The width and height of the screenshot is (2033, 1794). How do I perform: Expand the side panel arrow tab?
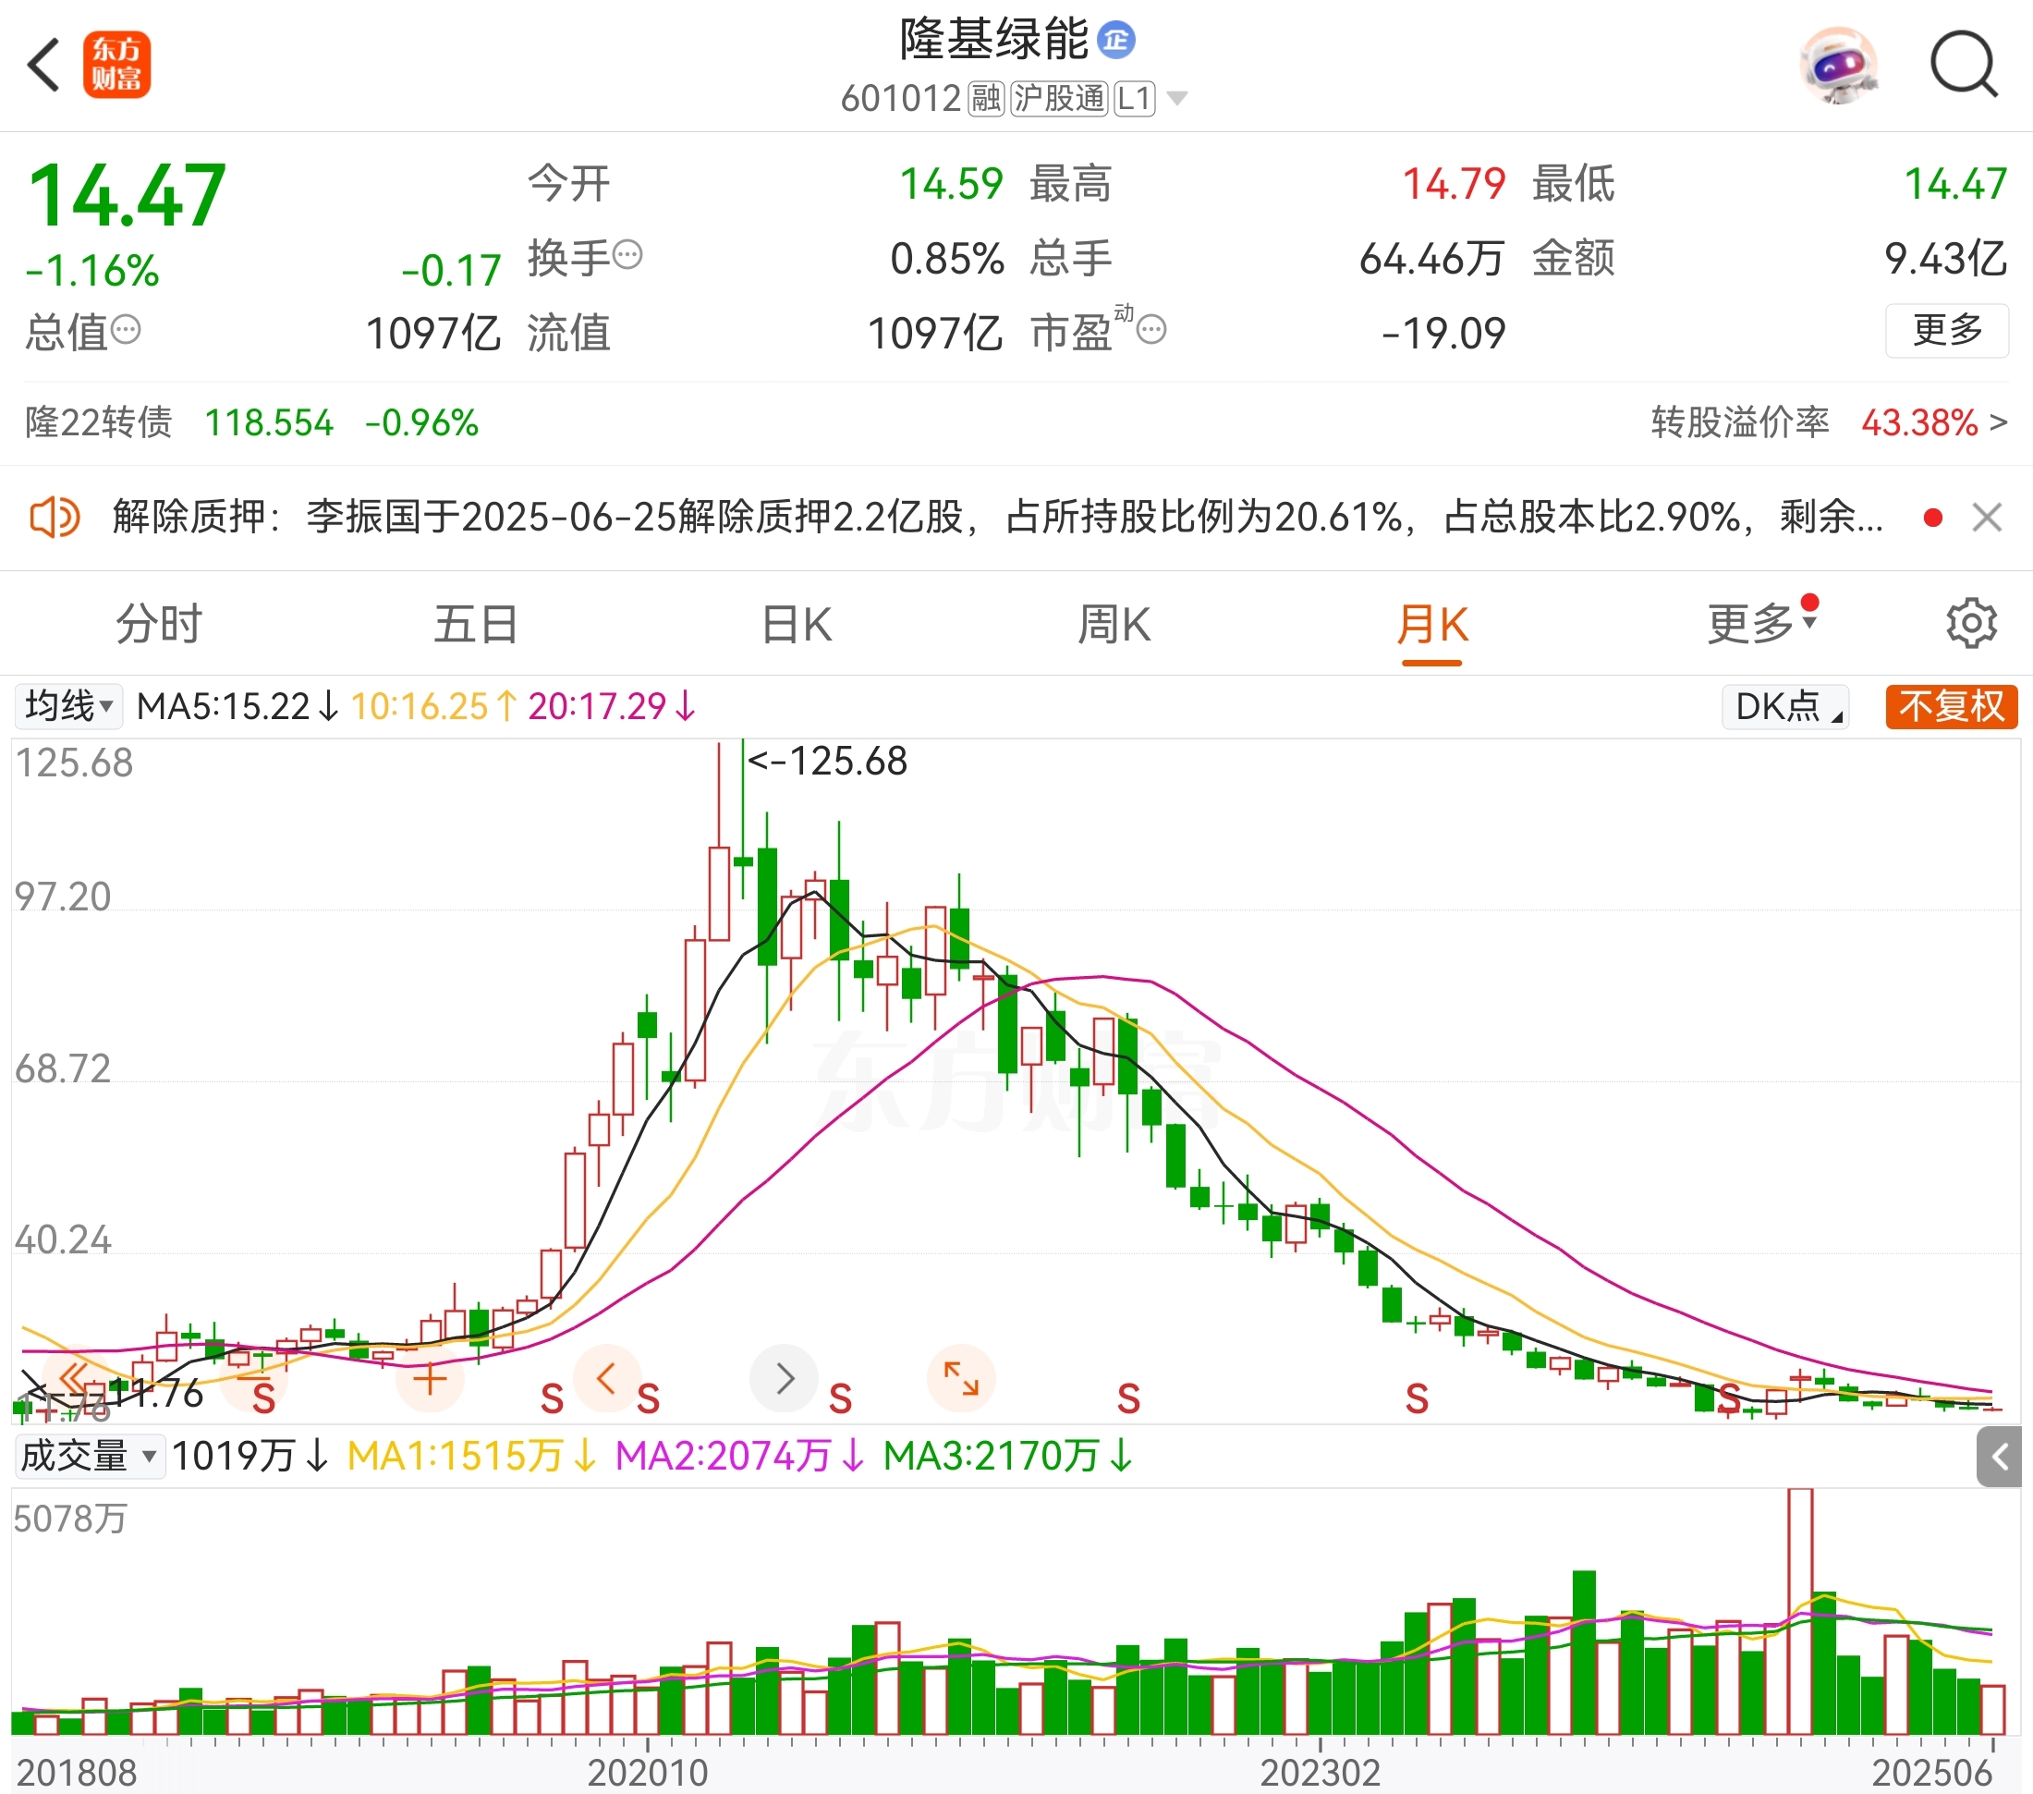click(1999, 1457)
